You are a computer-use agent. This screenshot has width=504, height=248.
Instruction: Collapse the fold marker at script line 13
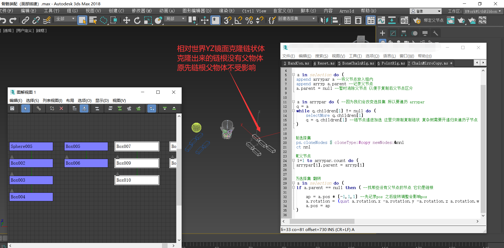[293, 111]
